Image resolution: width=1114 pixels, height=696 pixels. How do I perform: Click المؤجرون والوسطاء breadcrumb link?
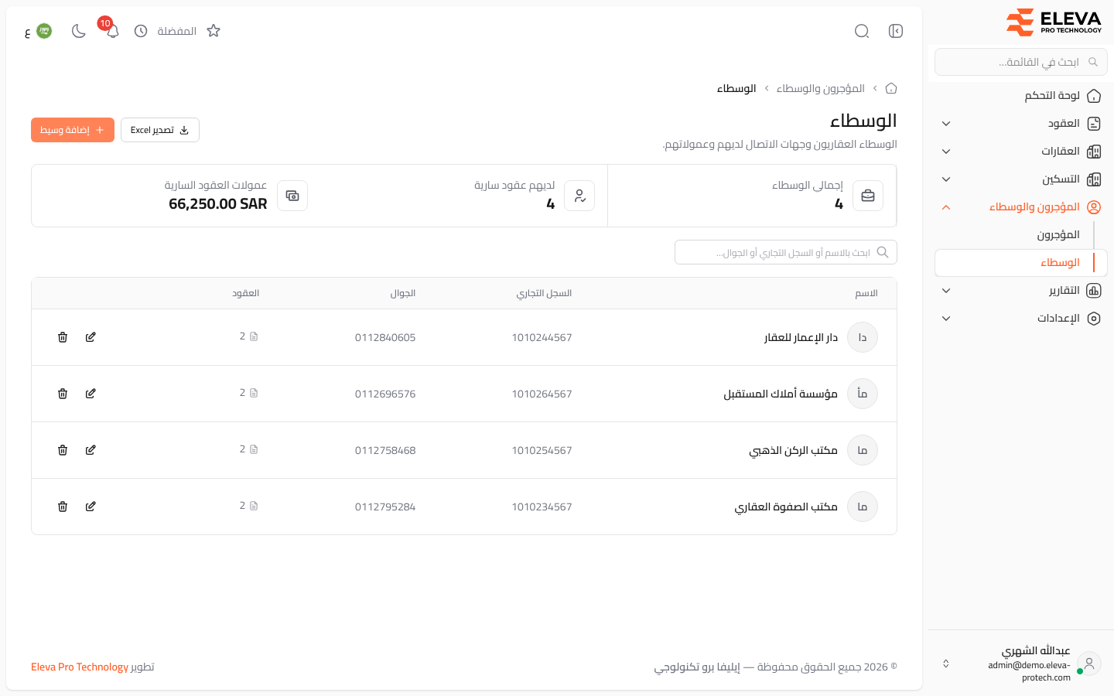(821, 88)
